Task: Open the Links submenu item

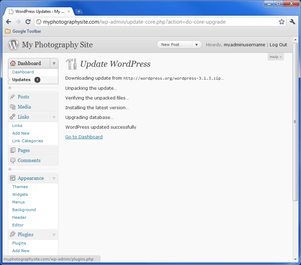Action: pos(17,126)
